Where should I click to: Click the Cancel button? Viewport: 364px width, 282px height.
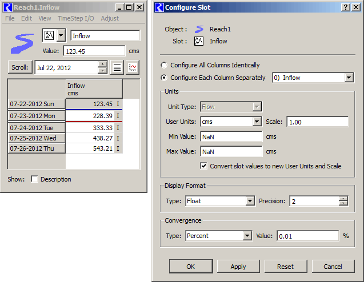[333, 267]
